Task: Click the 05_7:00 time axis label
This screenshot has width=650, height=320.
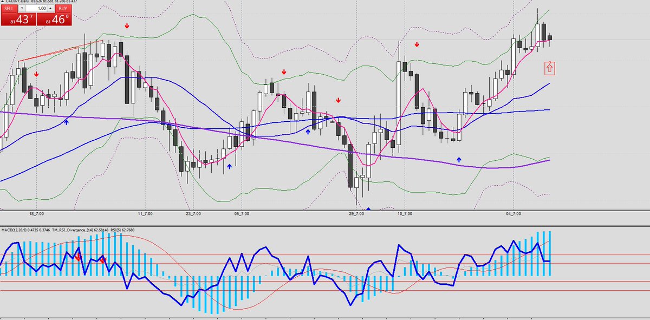Action: click(242, 214)
